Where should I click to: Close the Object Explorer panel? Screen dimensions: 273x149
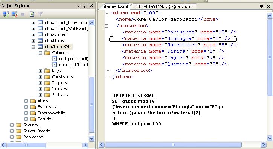pyautogui.click(x=91, y=6)
